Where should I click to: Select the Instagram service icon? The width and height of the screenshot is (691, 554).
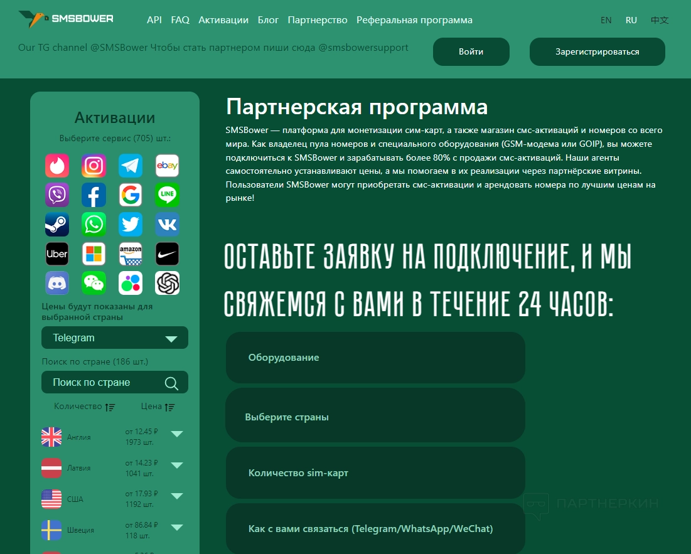point(94,166)
